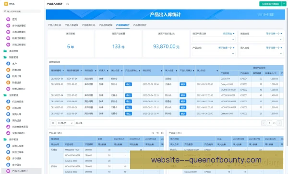The image size is (288, 174).
Task: Click the green button at top right
Action: click(270, 4)
